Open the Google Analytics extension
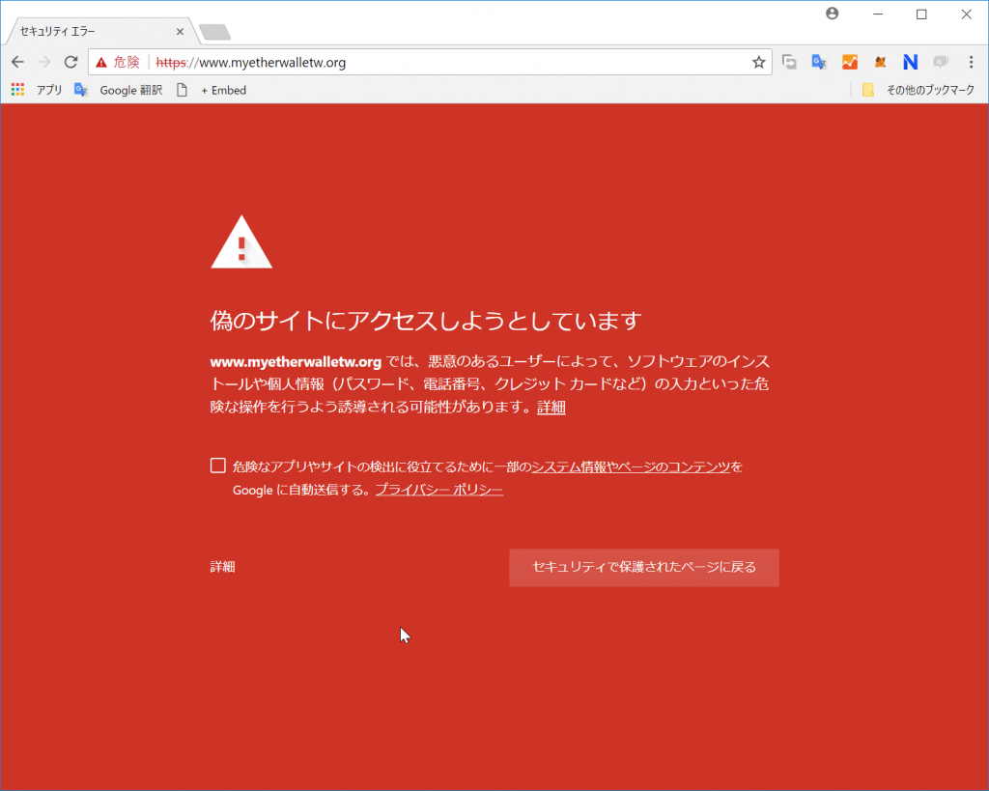 pyautogui.click(x=850, y=61)
